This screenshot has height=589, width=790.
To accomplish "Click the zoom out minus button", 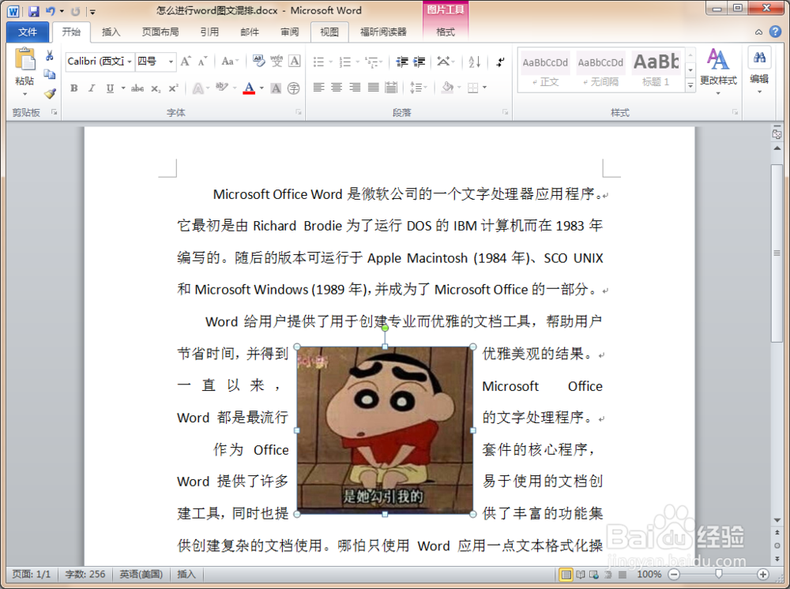I will (674, 575).
